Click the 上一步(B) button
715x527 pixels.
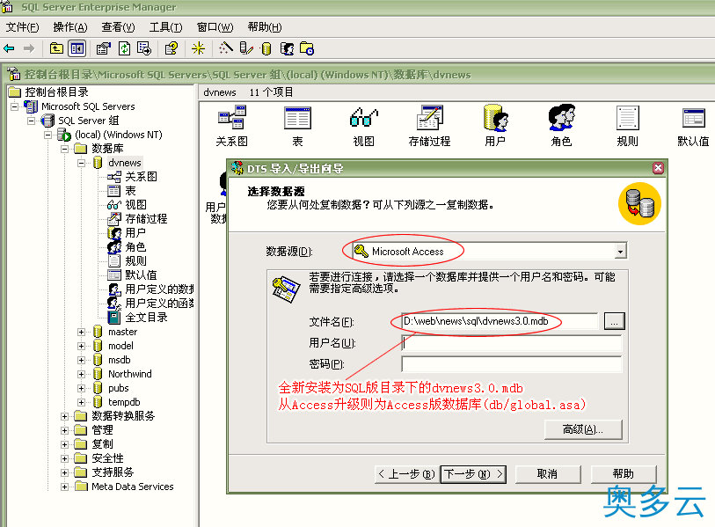pyautogui.click(x=406, y=474)
